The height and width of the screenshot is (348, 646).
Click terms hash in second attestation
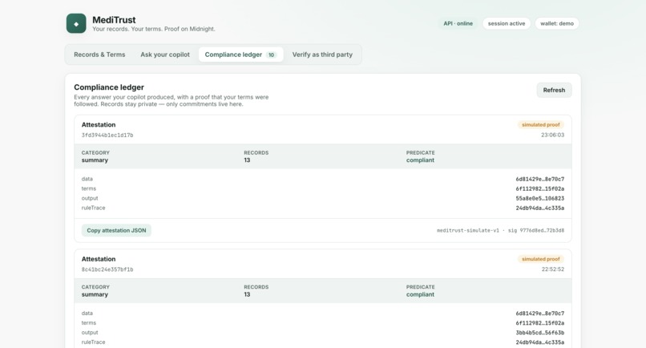pyautogui.click(x=539, y=323)
